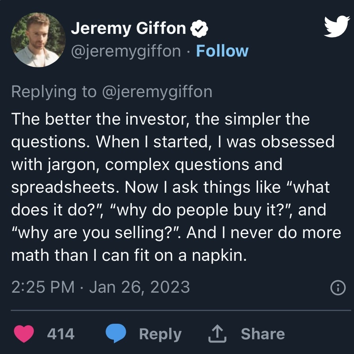Click the tweet body text
This screenshot has width=354, height=354.
[176, 187]
